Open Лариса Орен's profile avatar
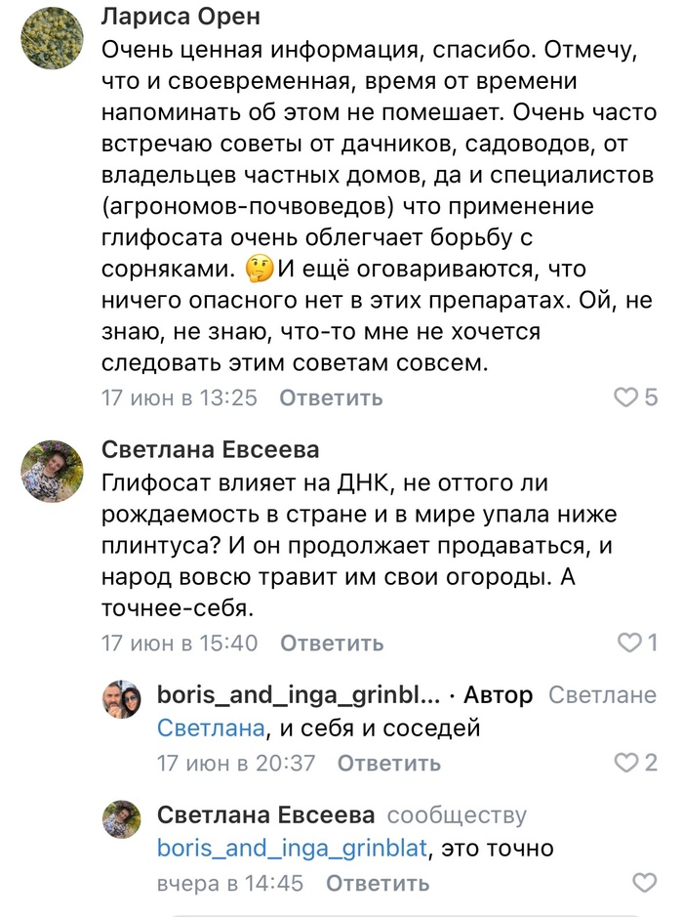 coord(52,38)
